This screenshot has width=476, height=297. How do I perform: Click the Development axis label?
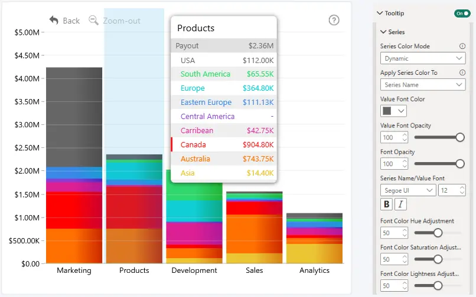coord(194,270)
